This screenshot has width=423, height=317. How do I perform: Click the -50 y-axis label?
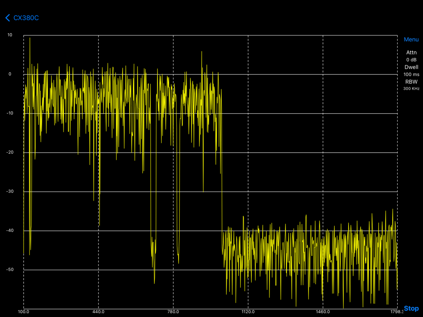(10, 270)
